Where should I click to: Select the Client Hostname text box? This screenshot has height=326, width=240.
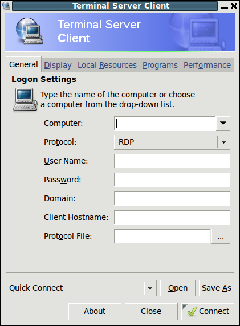click(172, 218)
